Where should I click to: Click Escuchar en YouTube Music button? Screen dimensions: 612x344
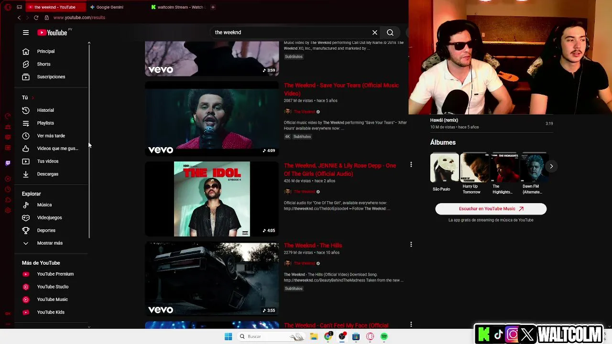pos(491,209)
